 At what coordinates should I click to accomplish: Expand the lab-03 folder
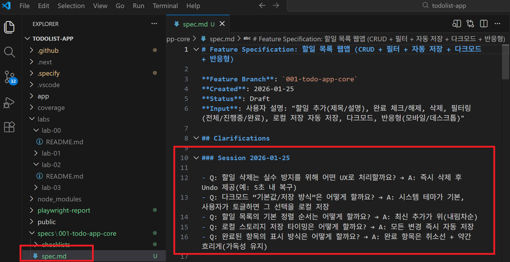pyautogui.click(x=51, y=188)
